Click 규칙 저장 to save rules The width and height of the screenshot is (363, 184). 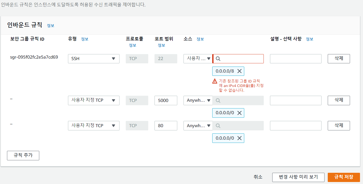(x=344, y=177)
